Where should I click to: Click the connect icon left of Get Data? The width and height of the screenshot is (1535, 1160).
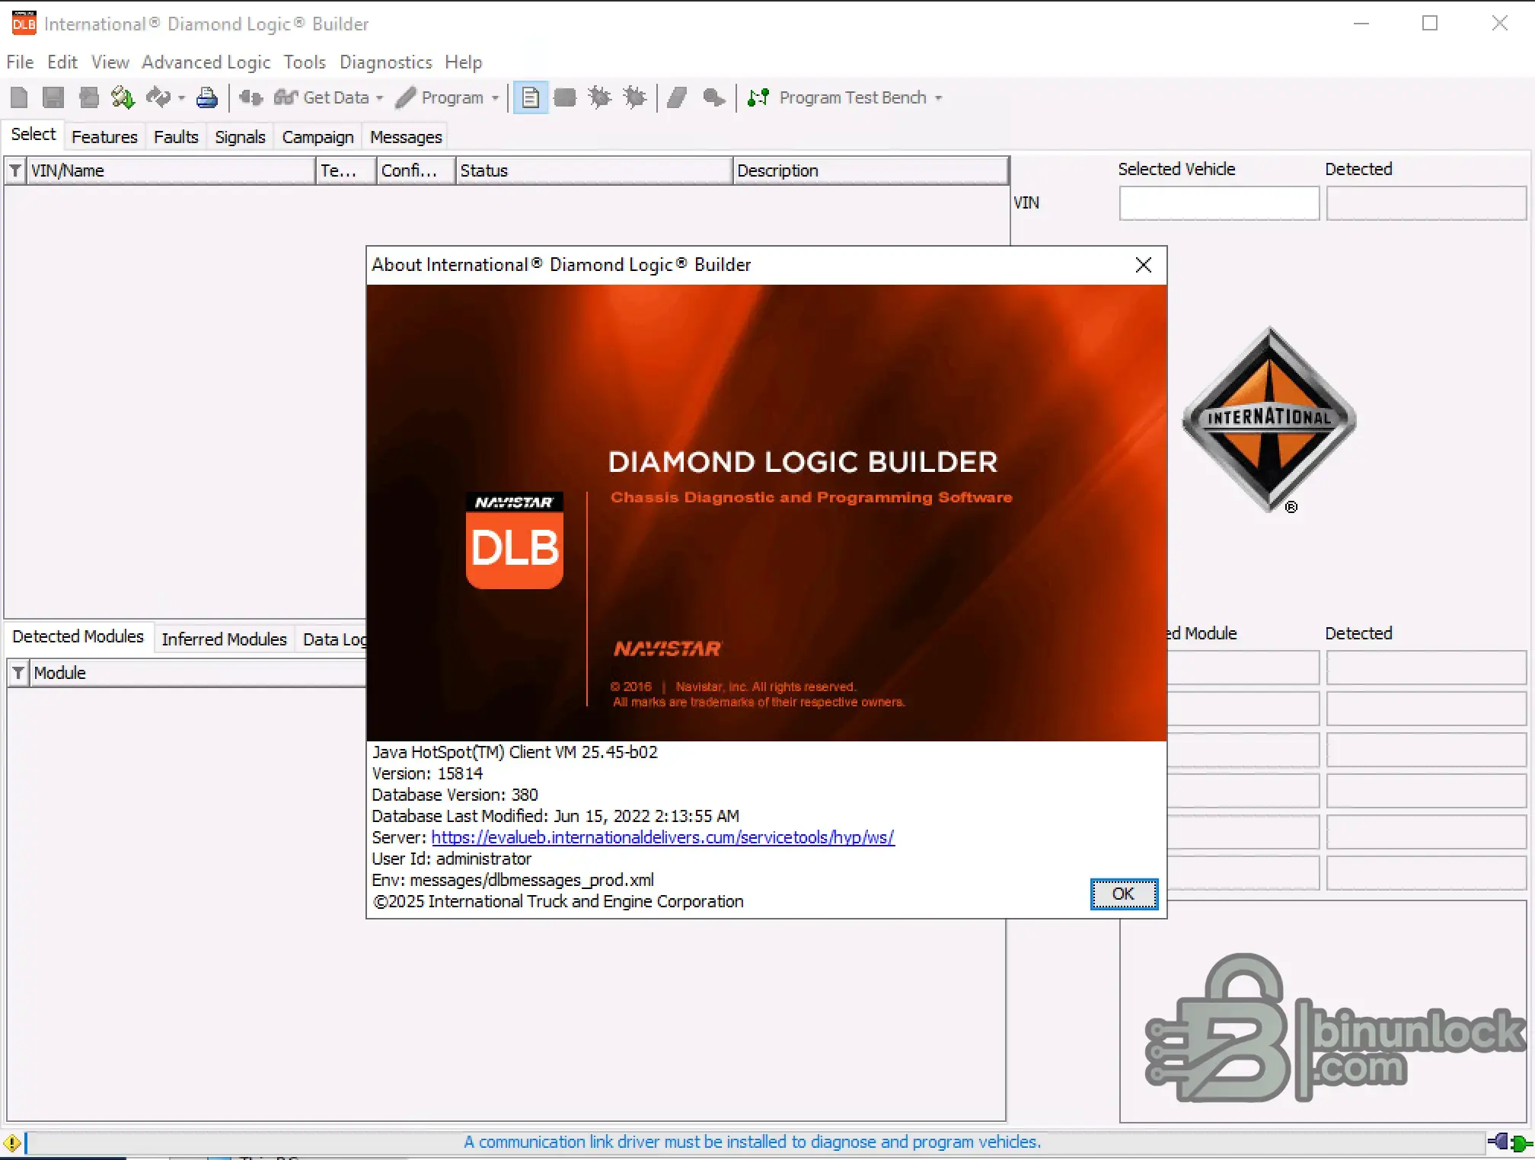[x=251, y=97]
